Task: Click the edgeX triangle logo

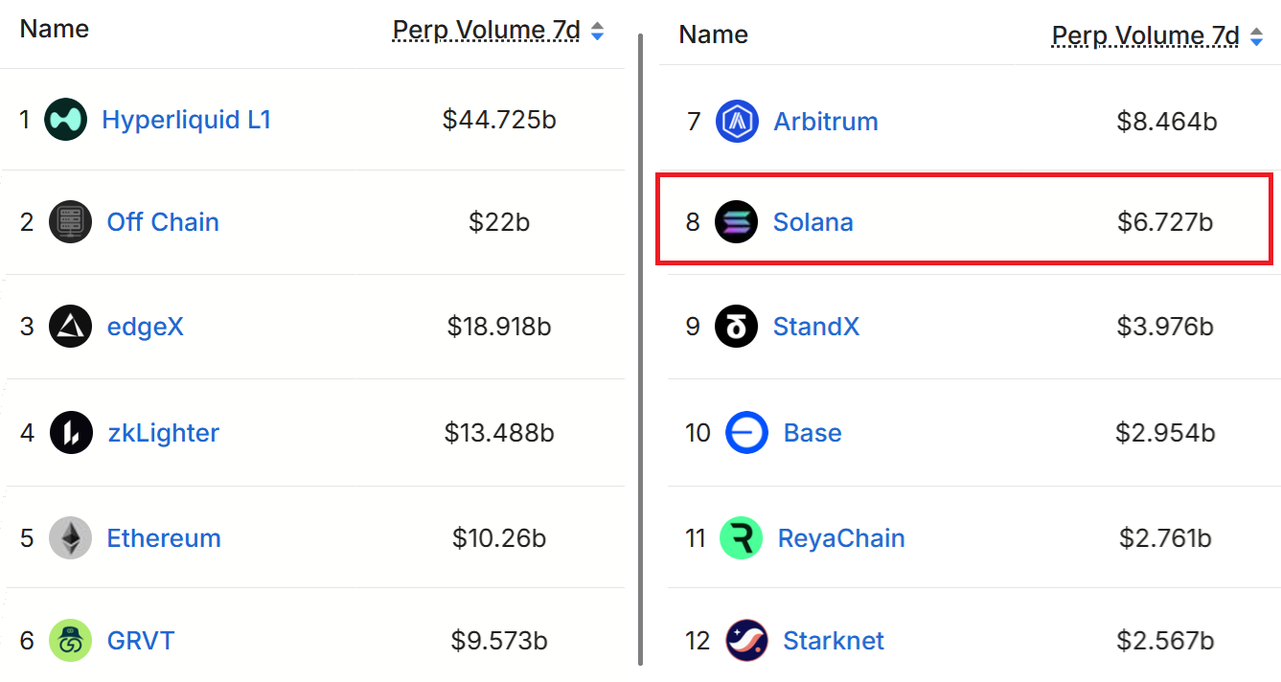Action: (69, 326)
